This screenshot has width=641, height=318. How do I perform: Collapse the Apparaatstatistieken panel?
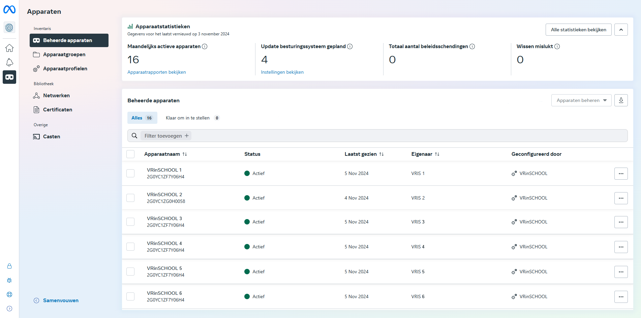(621, 30)
